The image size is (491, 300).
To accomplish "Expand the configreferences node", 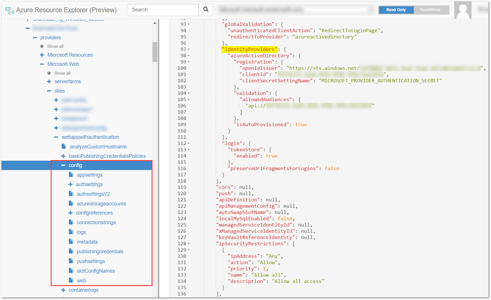I will [x=70, y=213].
